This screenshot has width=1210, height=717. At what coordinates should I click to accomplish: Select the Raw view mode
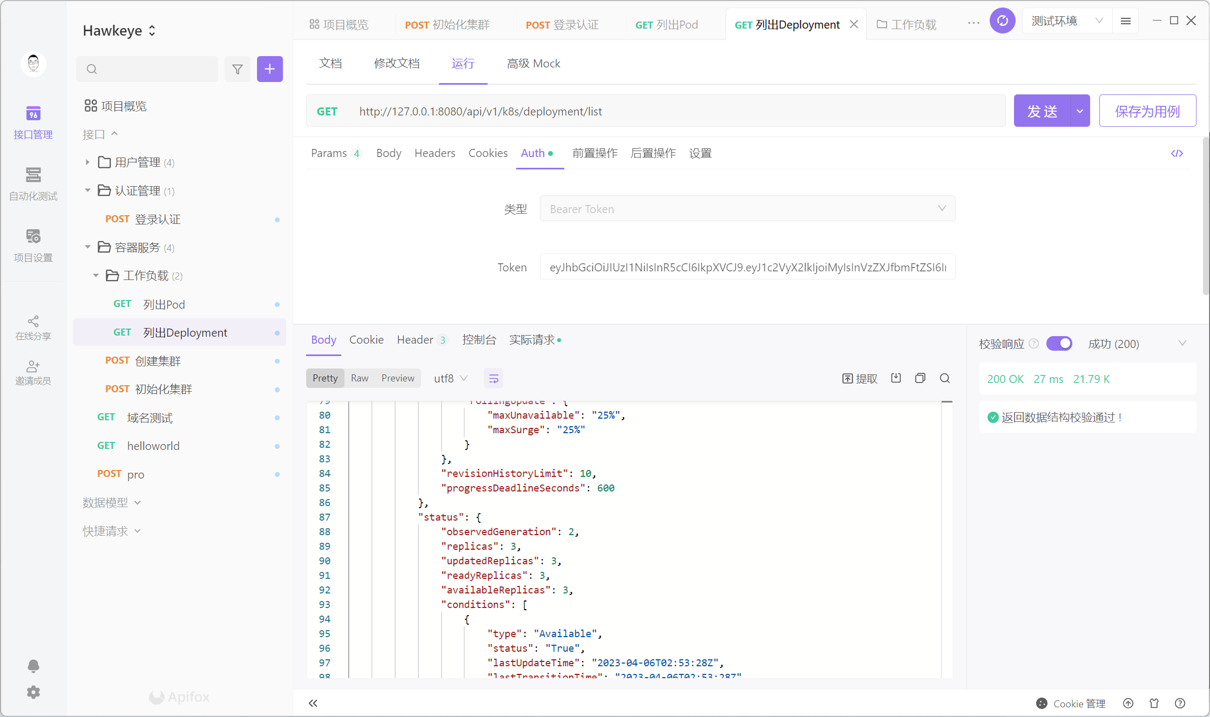tap(360, 379)
